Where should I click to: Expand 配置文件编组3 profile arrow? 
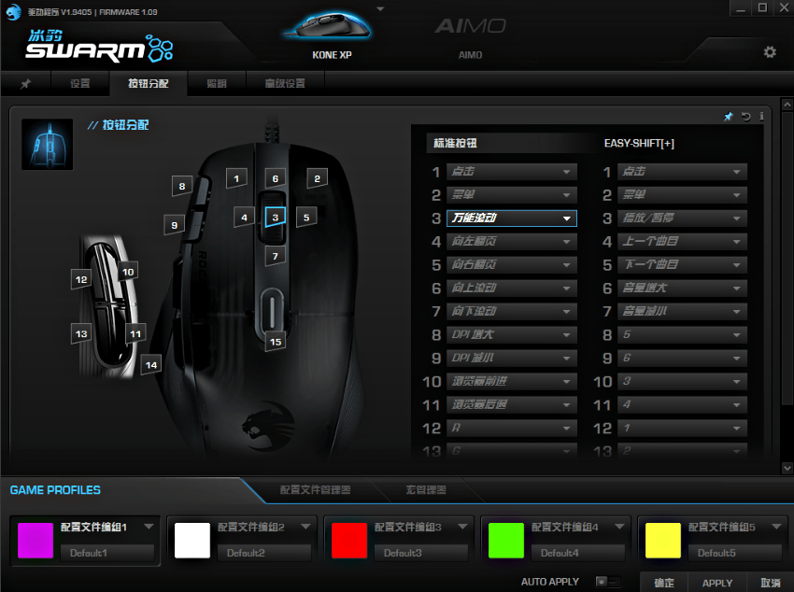pos(462,527)
